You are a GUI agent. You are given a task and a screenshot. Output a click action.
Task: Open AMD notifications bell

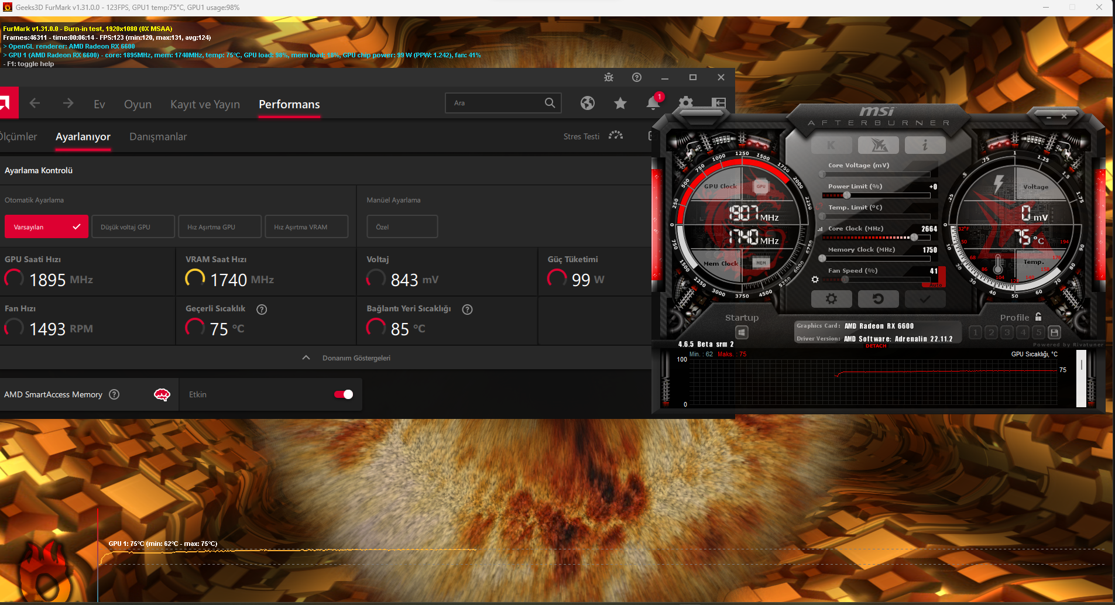point(653,103)
